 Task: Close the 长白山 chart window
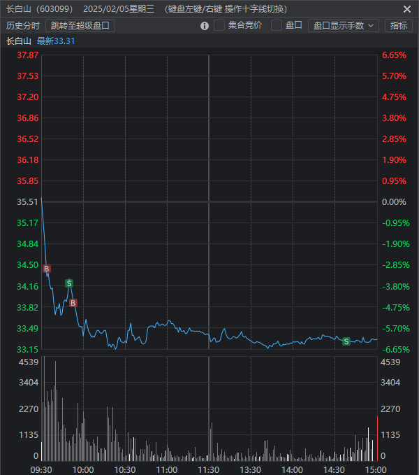point(407,9)
